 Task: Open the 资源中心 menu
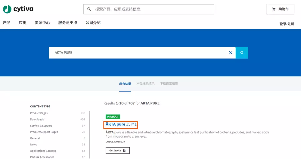(x=42, y=23)
